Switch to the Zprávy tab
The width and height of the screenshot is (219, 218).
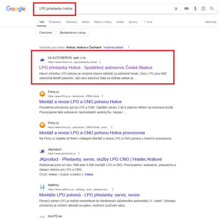(x=133, y=22)
